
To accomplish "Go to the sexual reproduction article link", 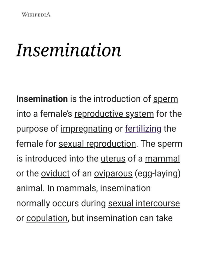I will coord(97,144).
